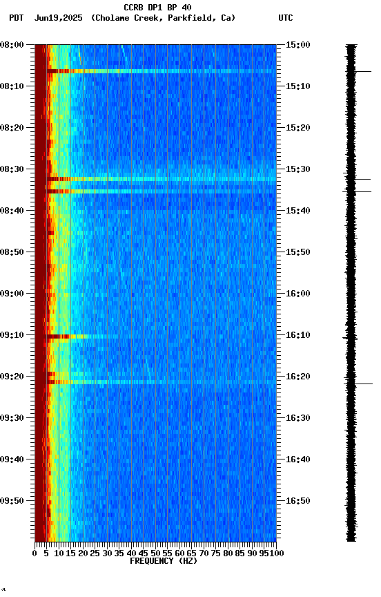Click the 15:00 UTC time label
Viewport: 381px width, 597px height.
297,45
